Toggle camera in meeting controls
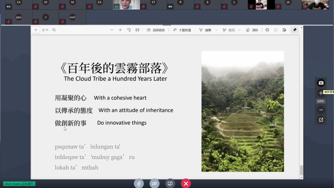 [x=154, y=183]
